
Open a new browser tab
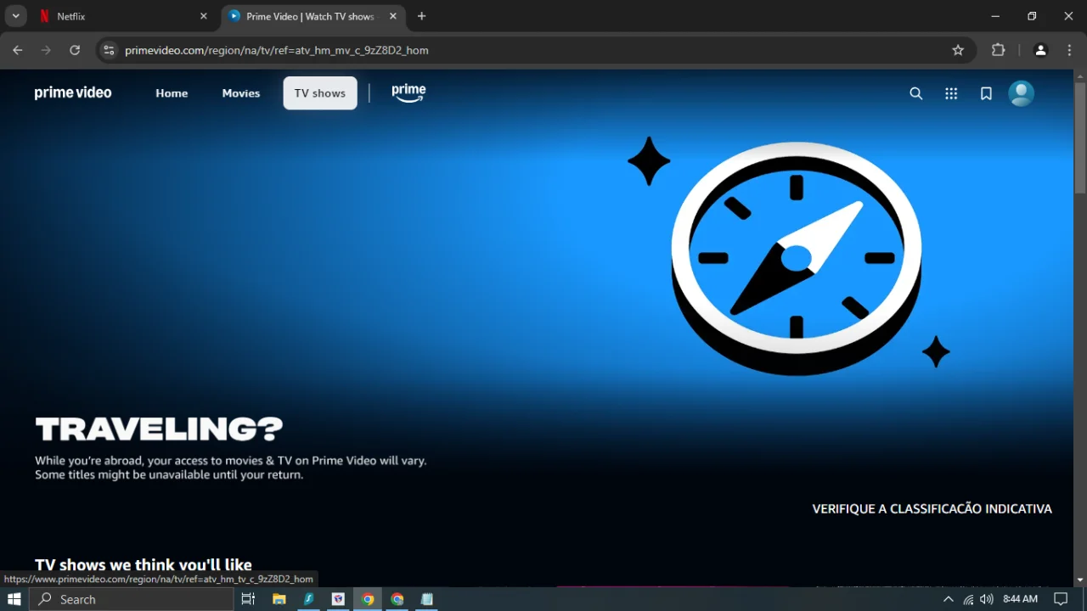click(x=421, y=16)
